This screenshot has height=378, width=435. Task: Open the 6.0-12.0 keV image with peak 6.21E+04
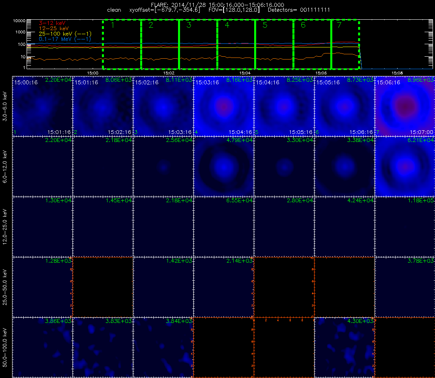tap(405, 167)
